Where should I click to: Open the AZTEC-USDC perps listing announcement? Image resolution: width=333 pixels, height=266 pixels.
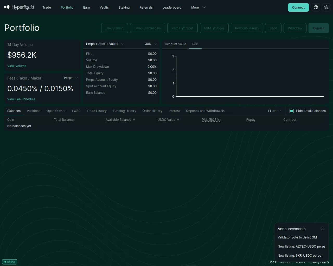[301, 247]
